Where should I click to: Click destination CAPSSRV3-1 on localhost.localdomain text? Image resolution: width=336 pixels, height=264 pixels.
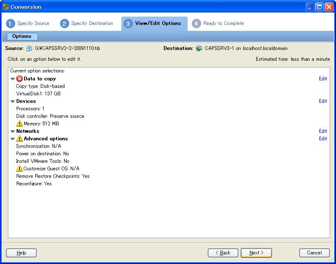(x=246, y=48)
